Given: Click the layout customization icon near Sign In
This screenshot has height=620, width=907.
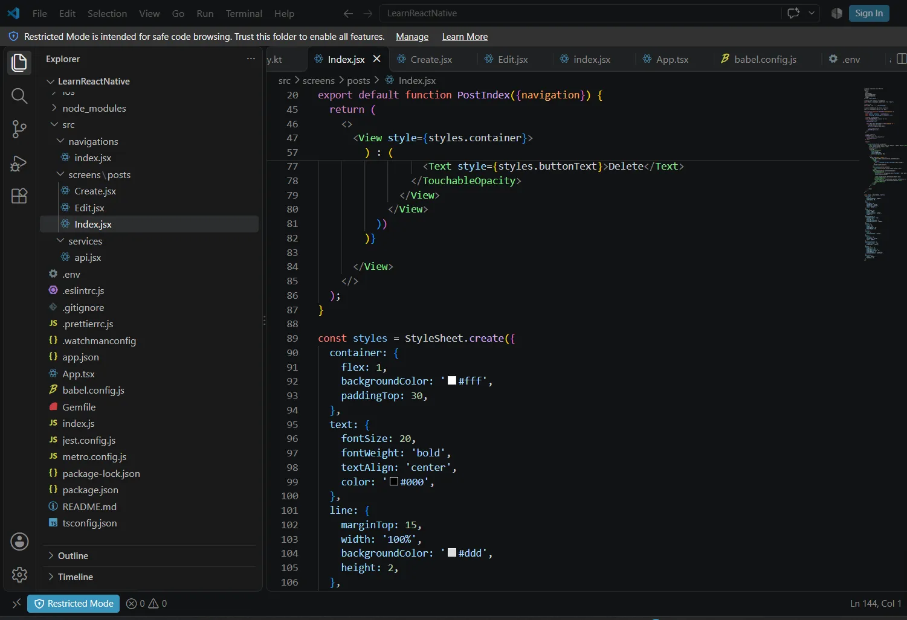Looking at the screenshot, I should click(x=837, y=13).
